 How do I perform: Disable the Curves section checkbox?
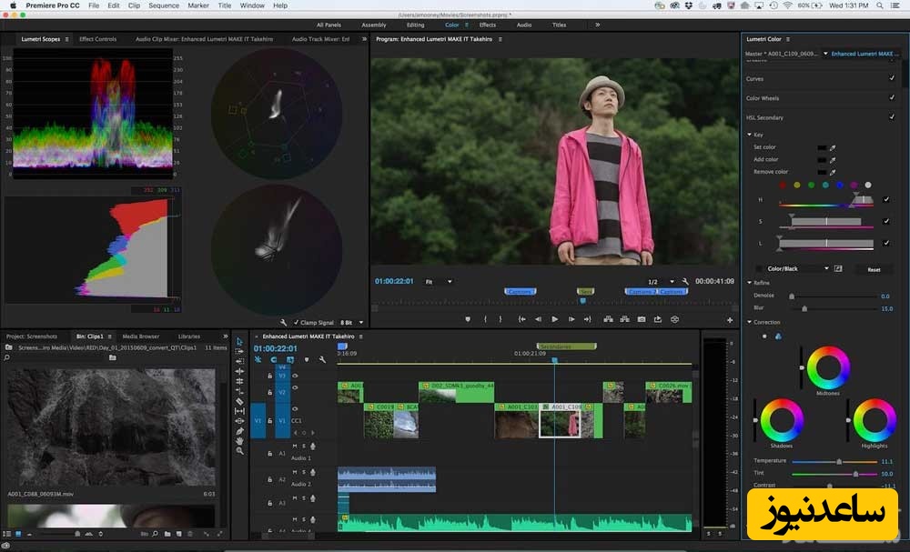tap(891, 79)
